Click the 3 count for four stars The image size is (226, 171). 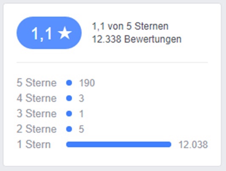tap(82, 98)
